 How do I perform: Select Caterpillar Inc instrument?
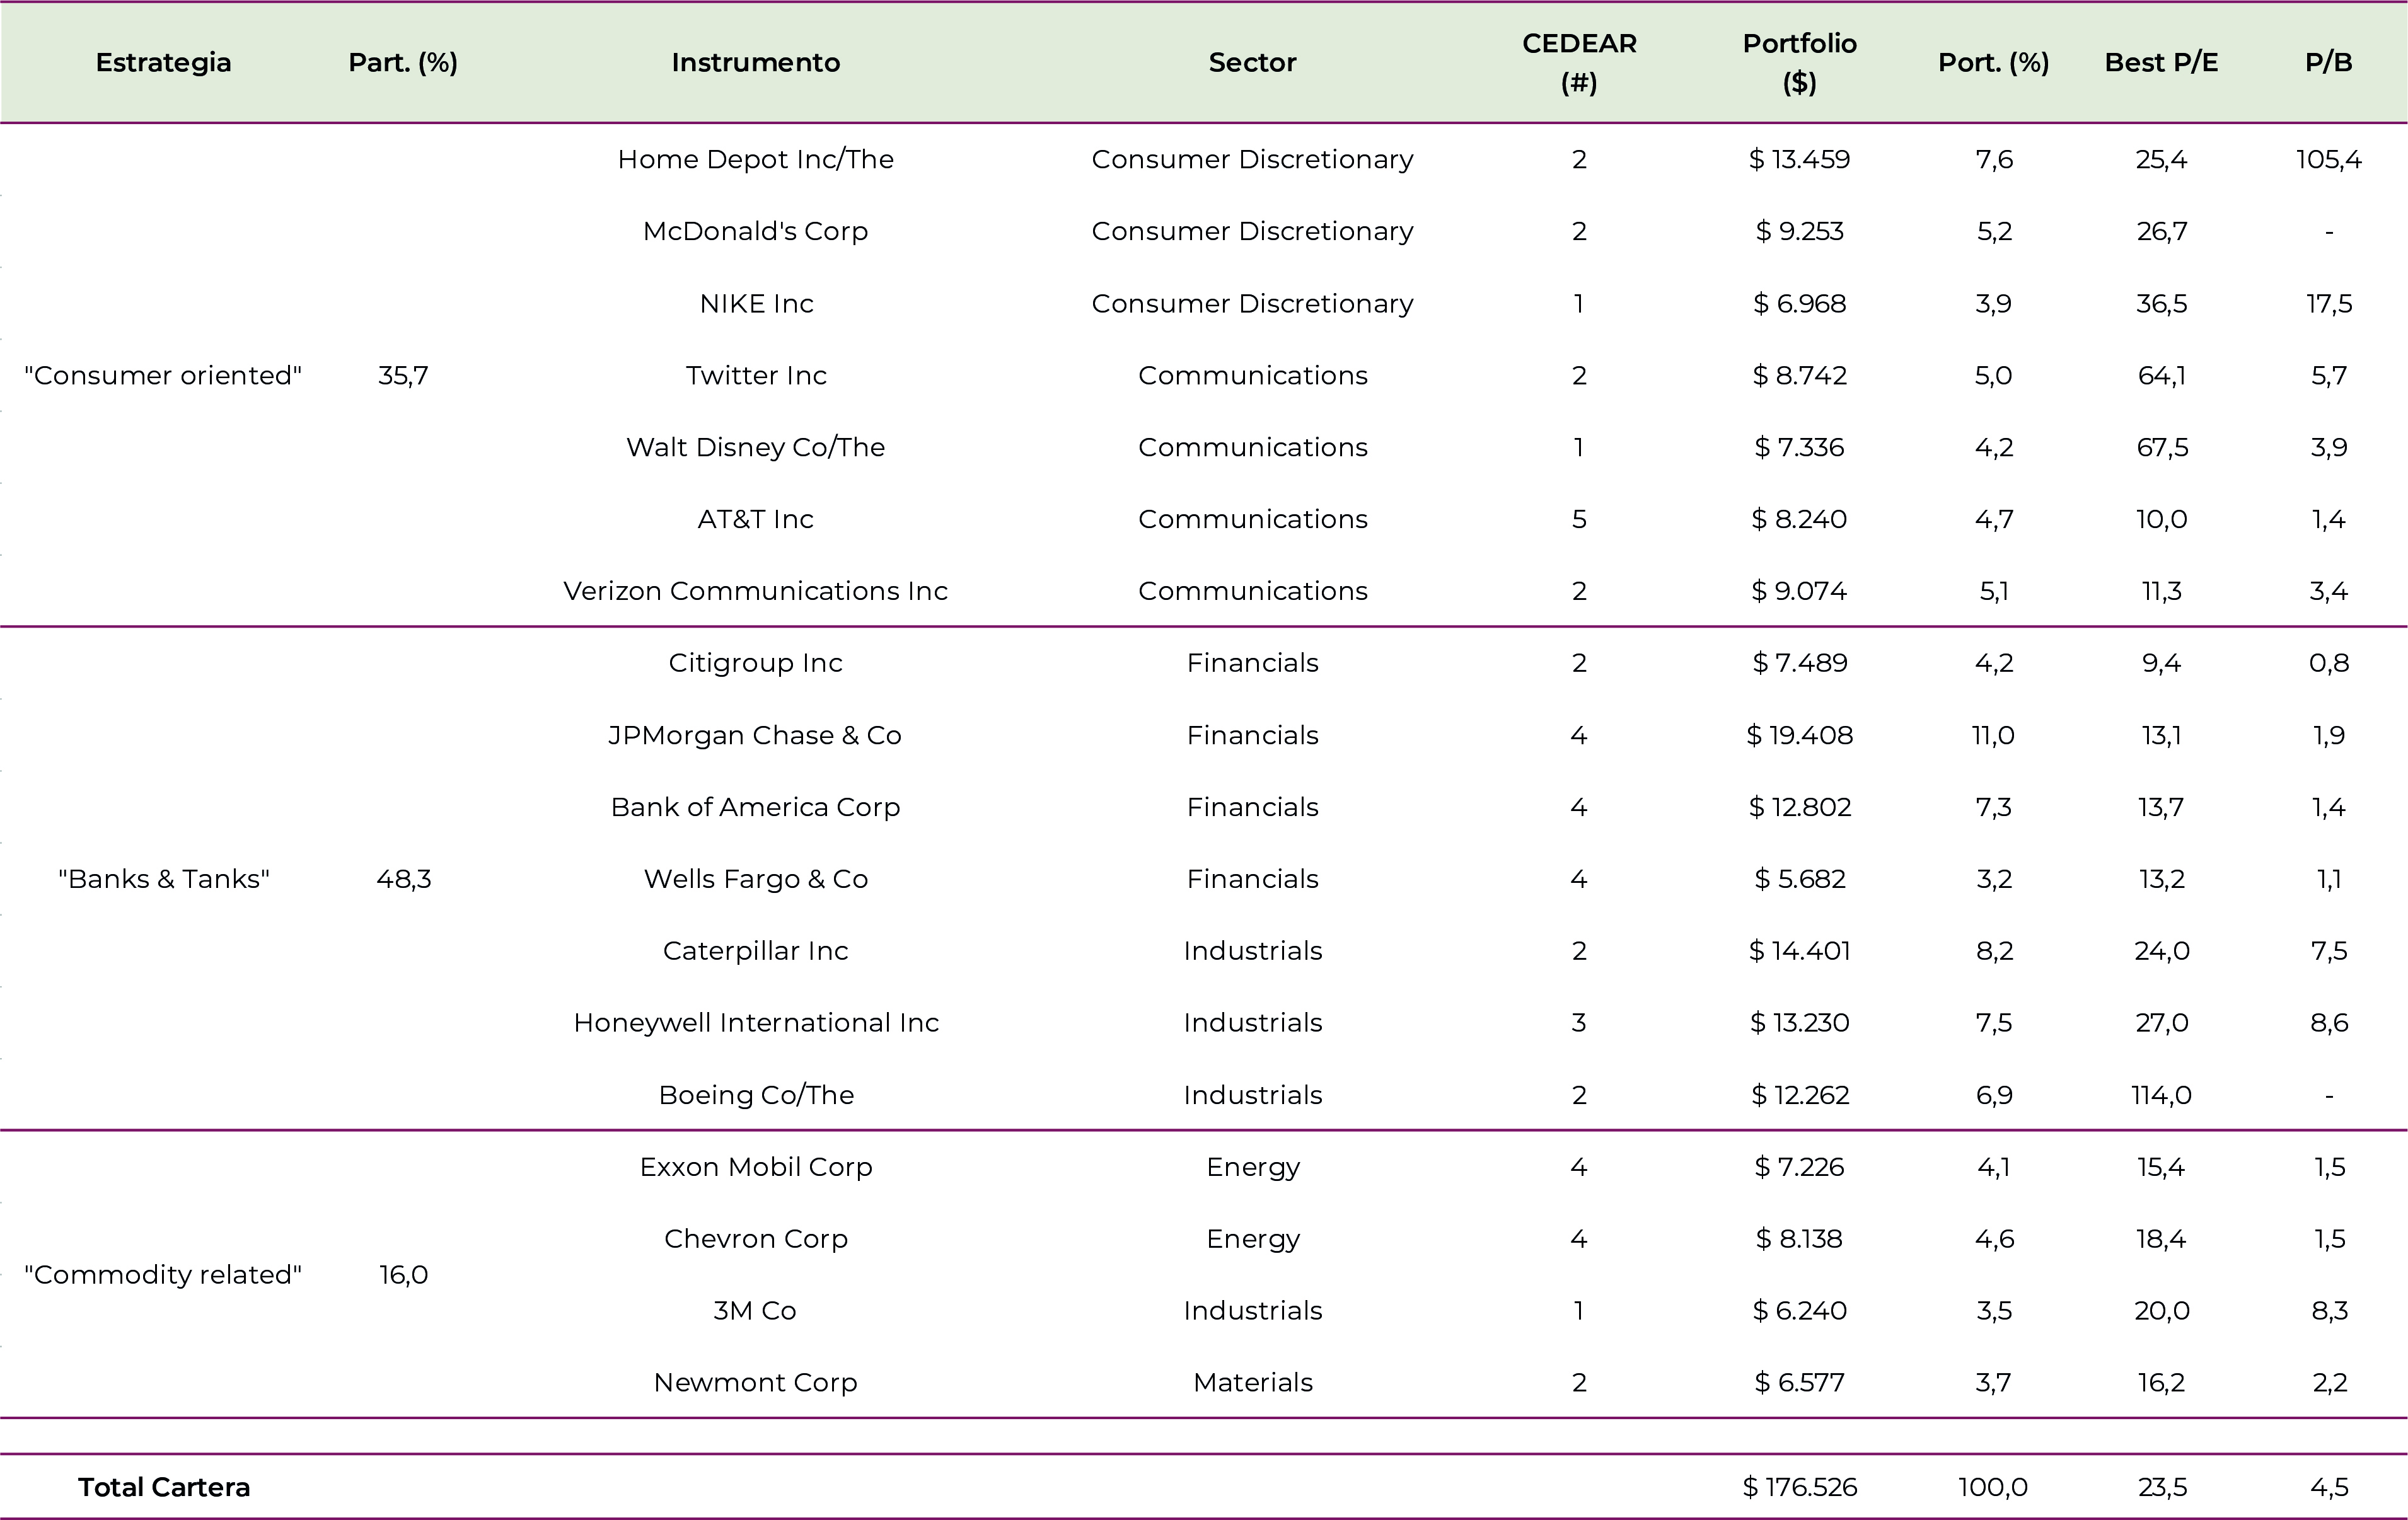coord(755,951)
